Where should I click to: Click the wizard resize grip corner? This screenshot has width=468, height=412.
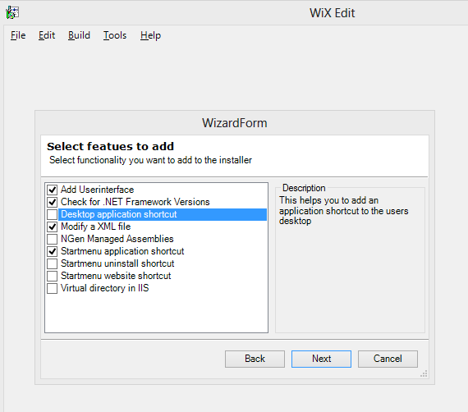coord(424,373)
